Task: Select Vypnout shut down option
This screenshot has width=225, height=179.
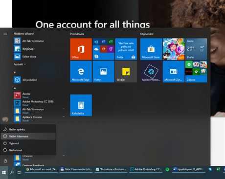Action: pos(28,143)
